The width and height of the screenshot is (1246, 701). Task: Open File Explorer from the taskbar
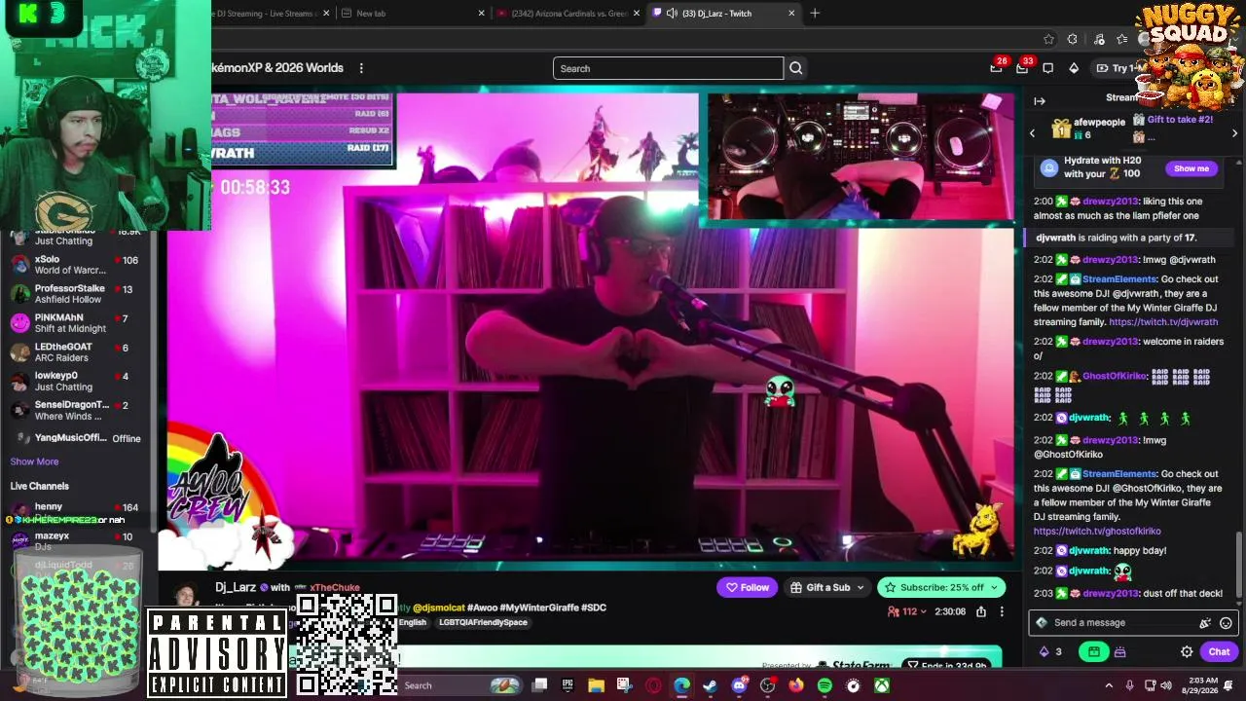(596, 685)
